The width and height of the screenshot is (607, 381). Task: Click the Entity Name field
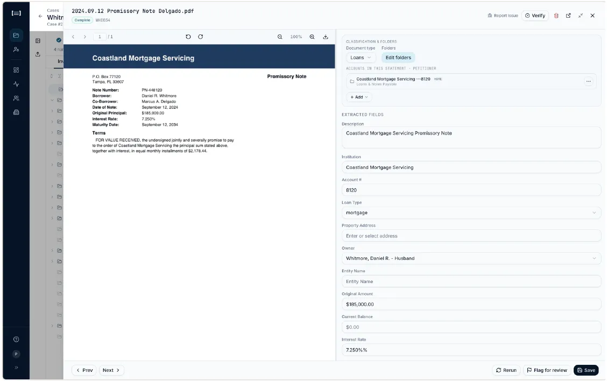coord(471,281)
